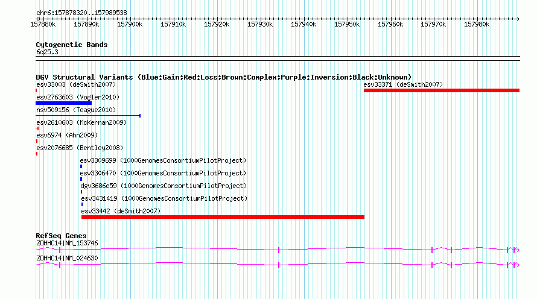The height and width of the screenshot is (299, 537).
Task: Click the Cytogenetic Bands track title
Action: point(72,45)
